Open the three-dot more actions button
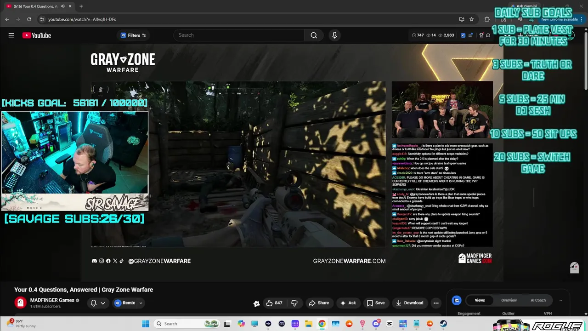This screenshot has width=588, height=331. coord(436,303)
